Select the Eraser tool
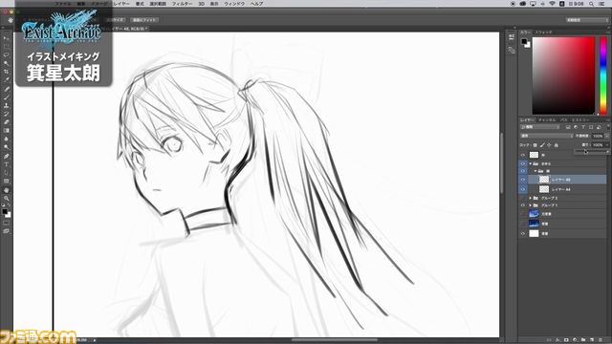This screenshot has width=612, height=344. (x=7, y=122)
